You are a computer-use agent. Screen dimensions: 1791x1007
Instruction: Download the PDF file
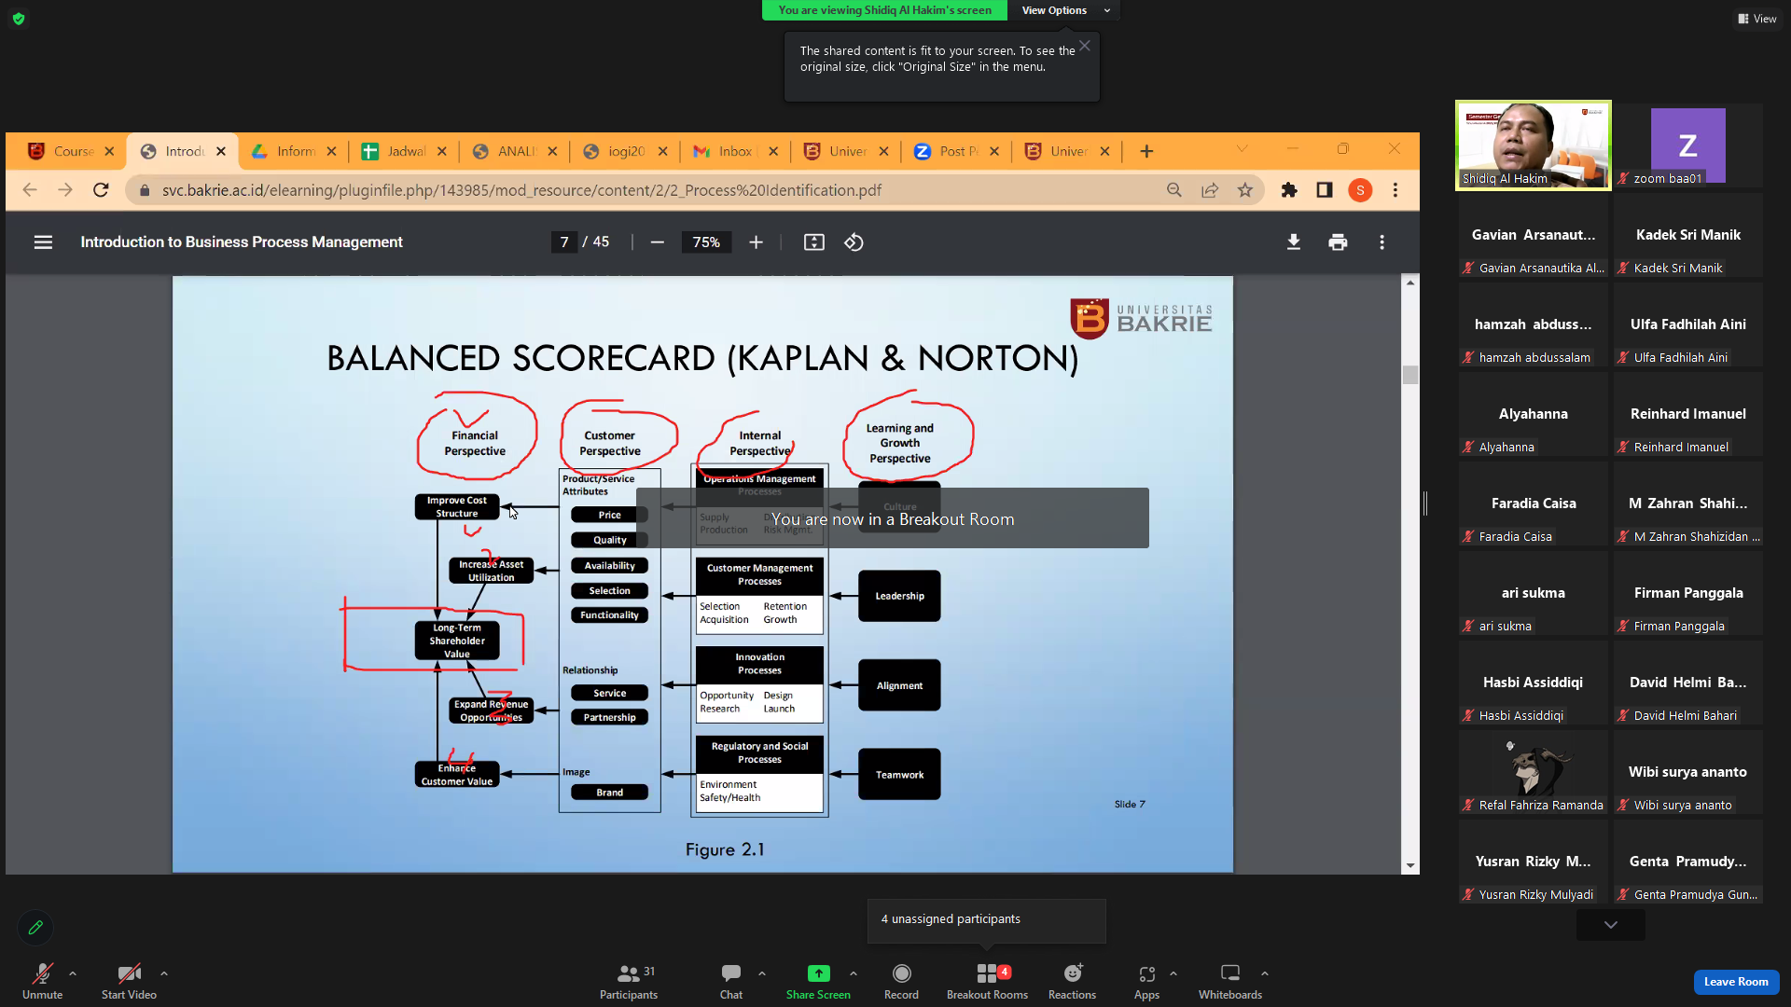[1294, 242]
